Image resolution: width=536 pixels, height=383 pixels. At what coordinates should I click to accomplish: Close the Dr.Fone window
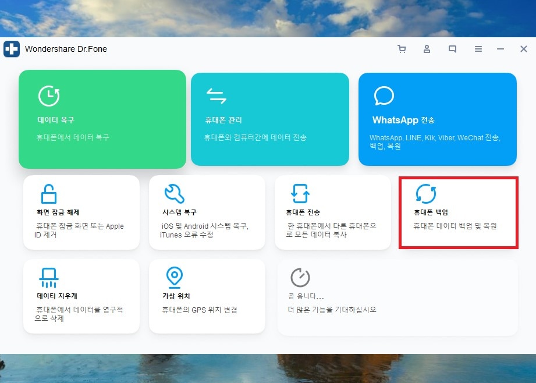click(x=523, y=49)
